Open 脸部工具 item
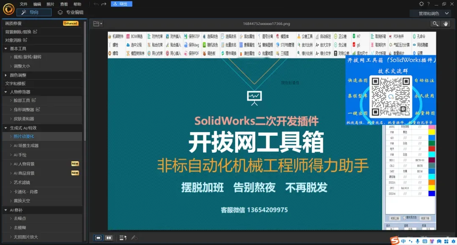 (x=42, y=101)
